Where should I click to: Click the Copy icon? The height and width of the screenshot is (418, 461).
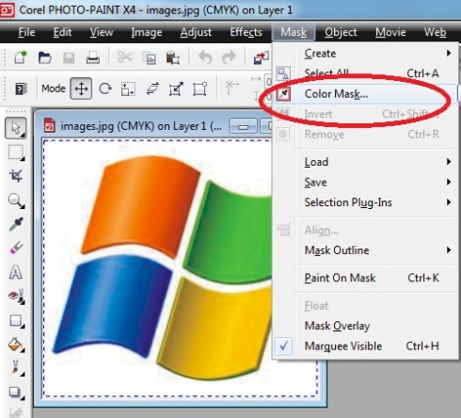150,58
